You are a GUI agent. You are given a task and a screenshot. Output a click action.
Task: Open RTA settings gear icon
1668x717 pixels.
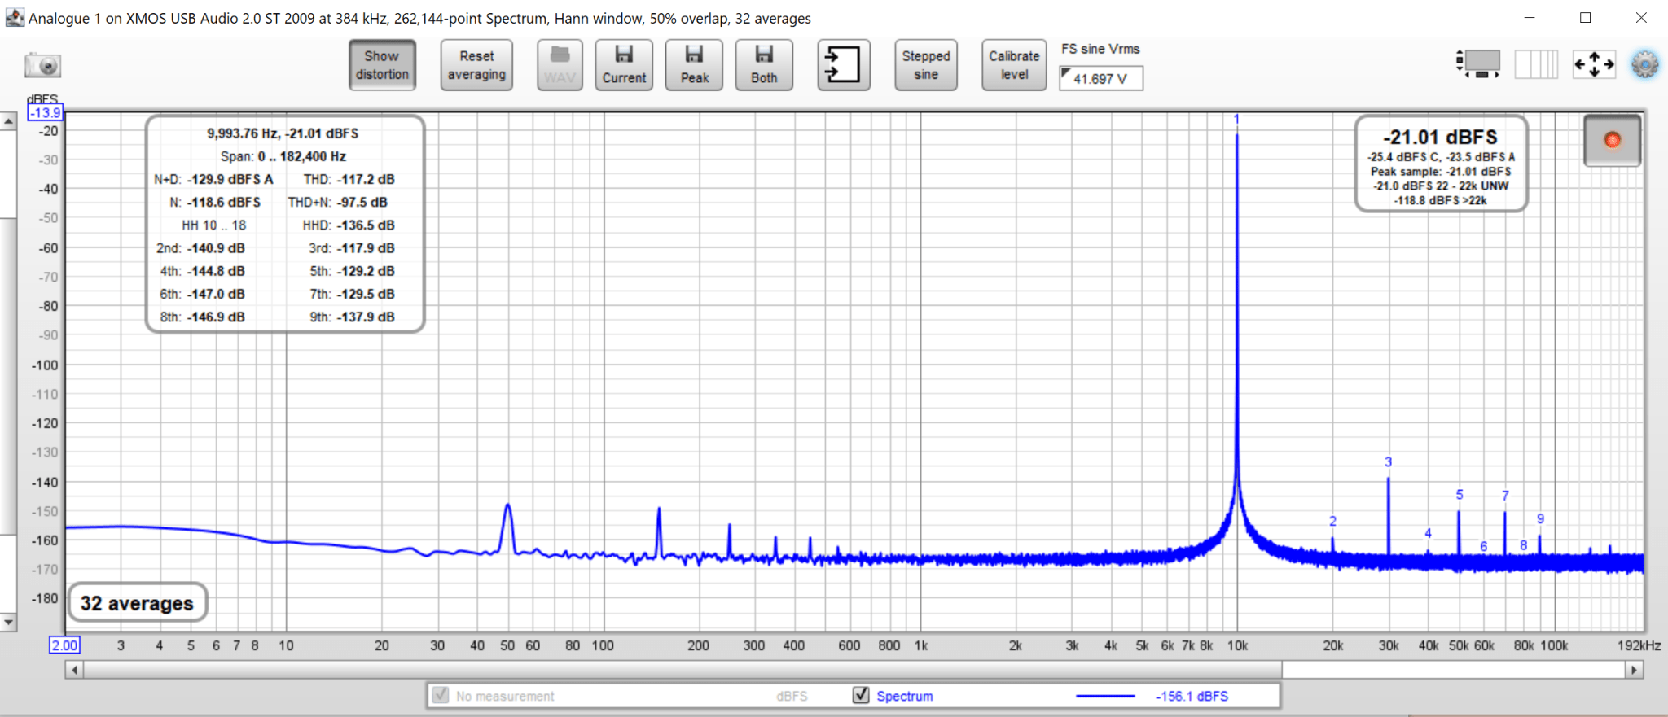[1644, 64]
